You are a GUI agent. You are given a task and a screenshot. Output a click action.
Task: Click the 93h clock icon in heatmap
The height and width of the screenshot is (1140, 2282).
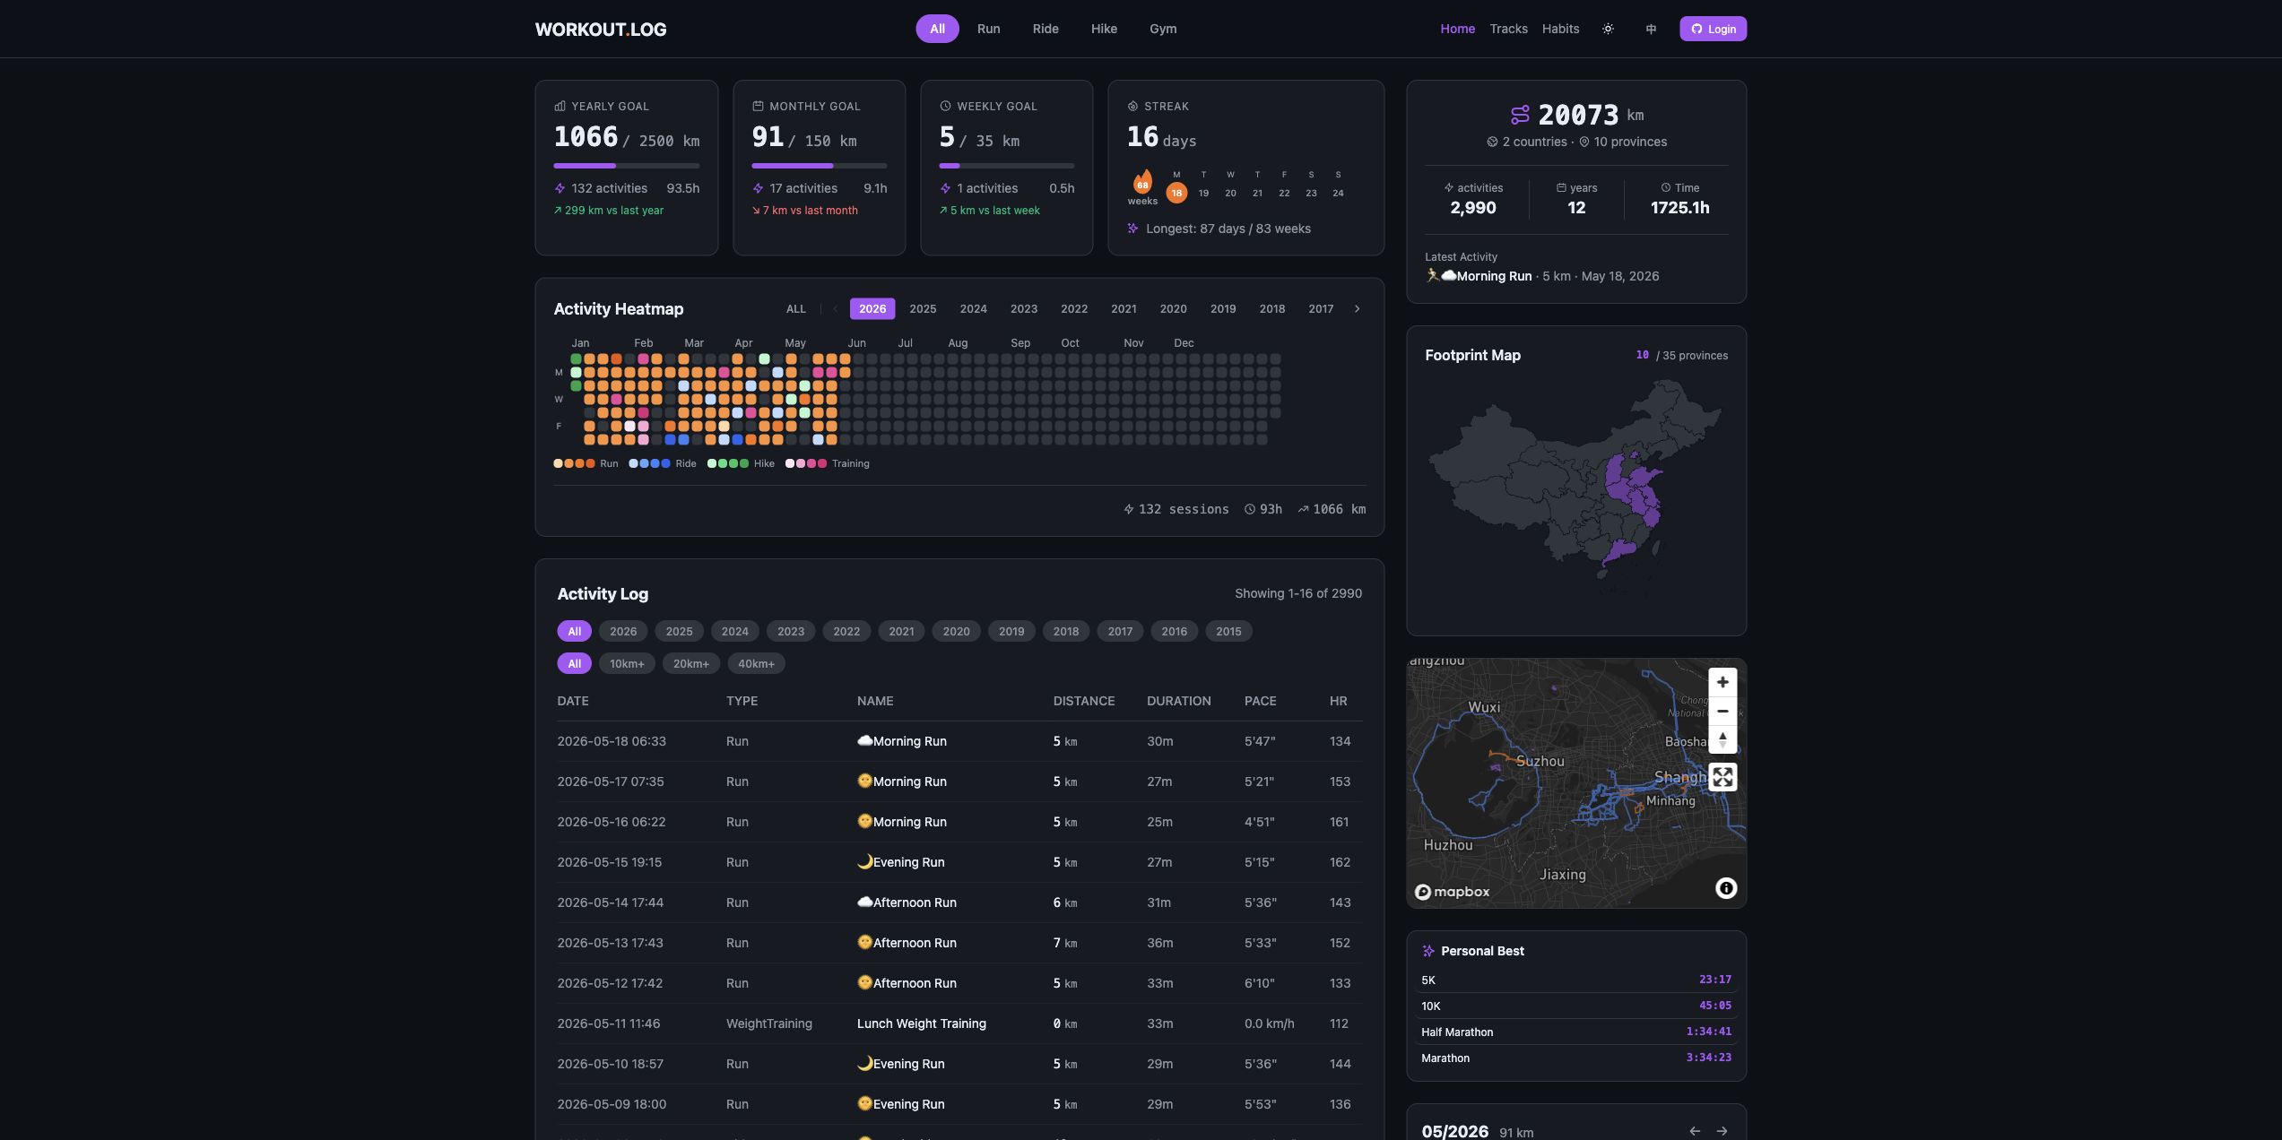click(x=1250, y=509)
